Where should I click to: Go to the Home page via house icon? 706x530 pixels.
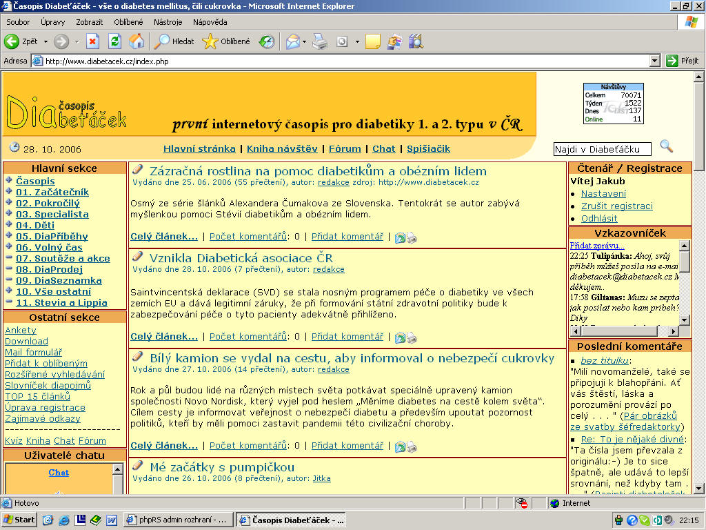tap(137, 42)
